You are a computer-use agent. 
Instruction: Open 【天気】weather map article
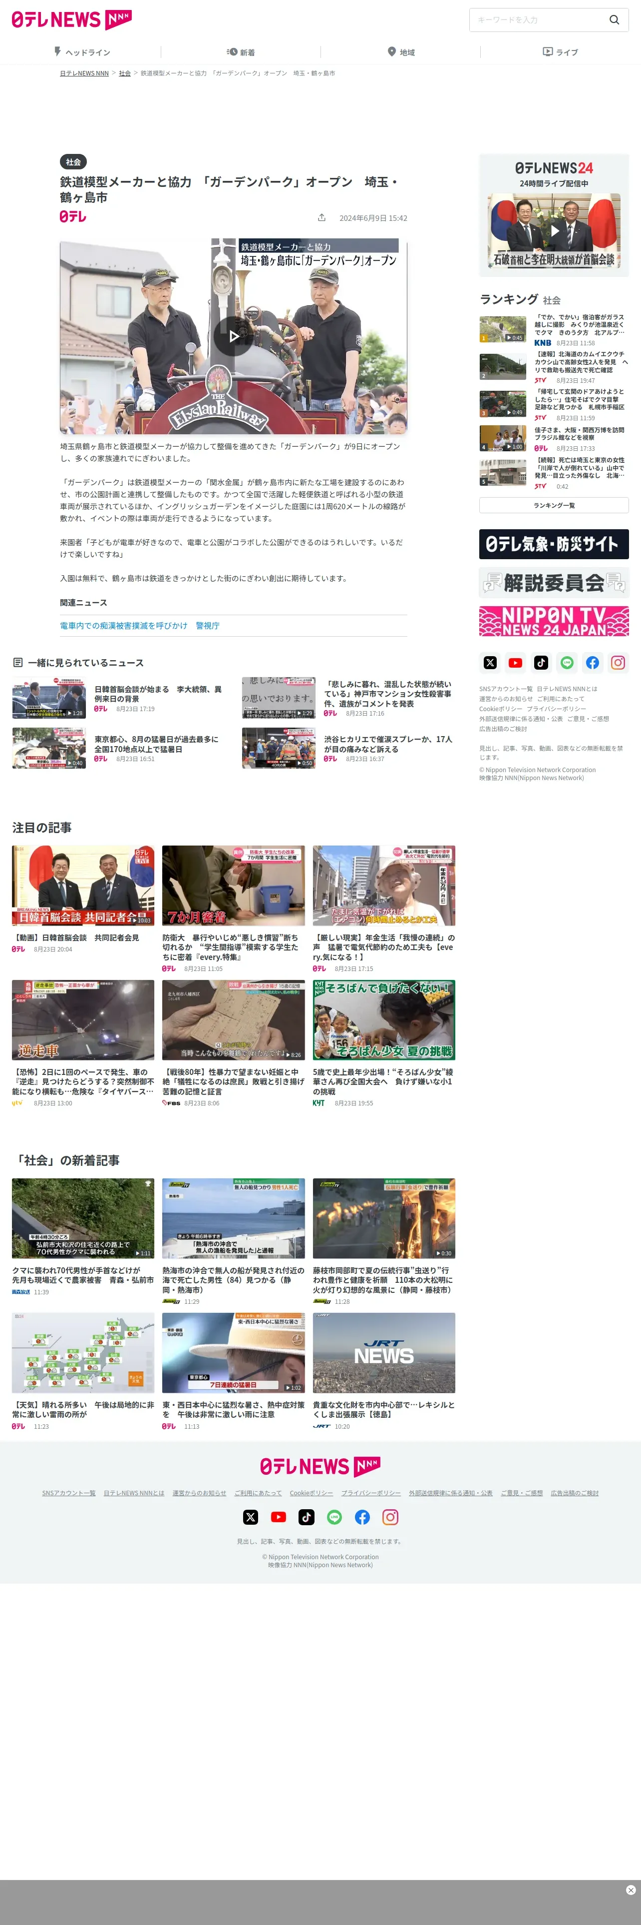coord(83,1371)
